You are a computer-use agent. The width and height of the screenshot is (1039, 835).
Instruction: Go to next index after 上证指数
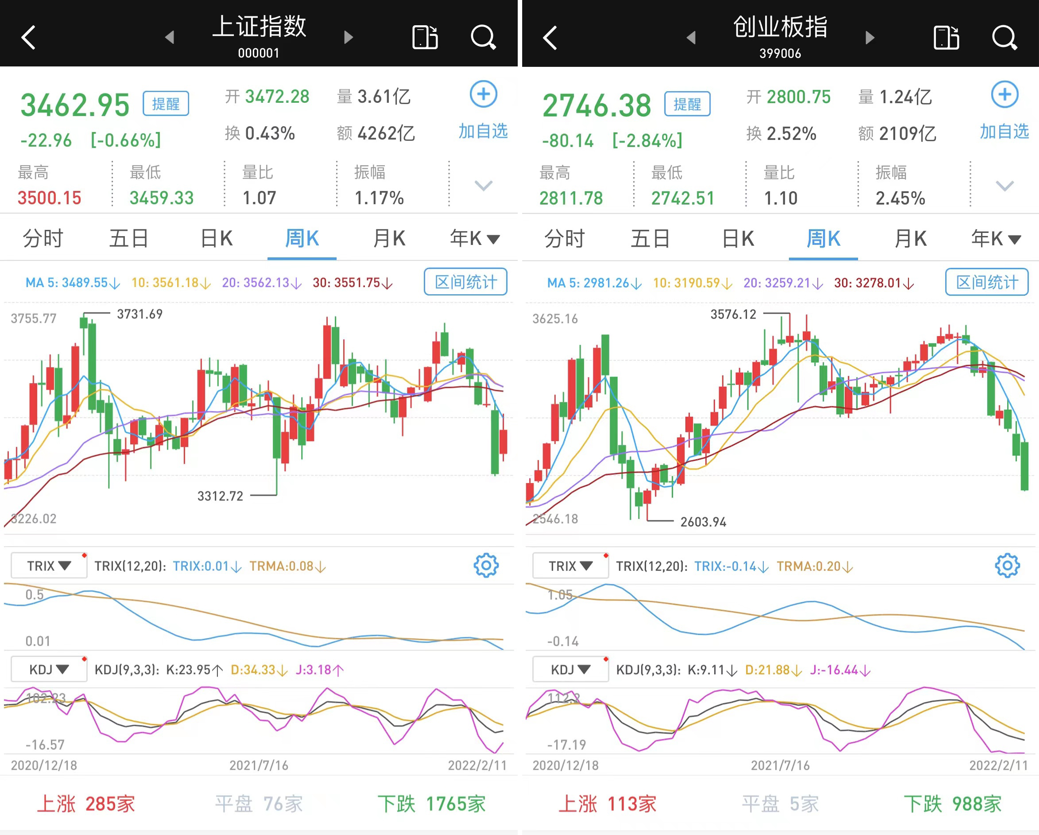[349, 37]
